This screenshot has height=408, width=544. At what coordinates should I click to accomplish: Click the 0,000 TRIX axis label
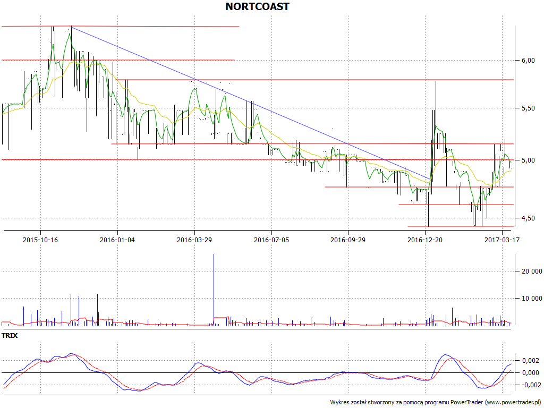pyautogui.click(x=531, y=373)
